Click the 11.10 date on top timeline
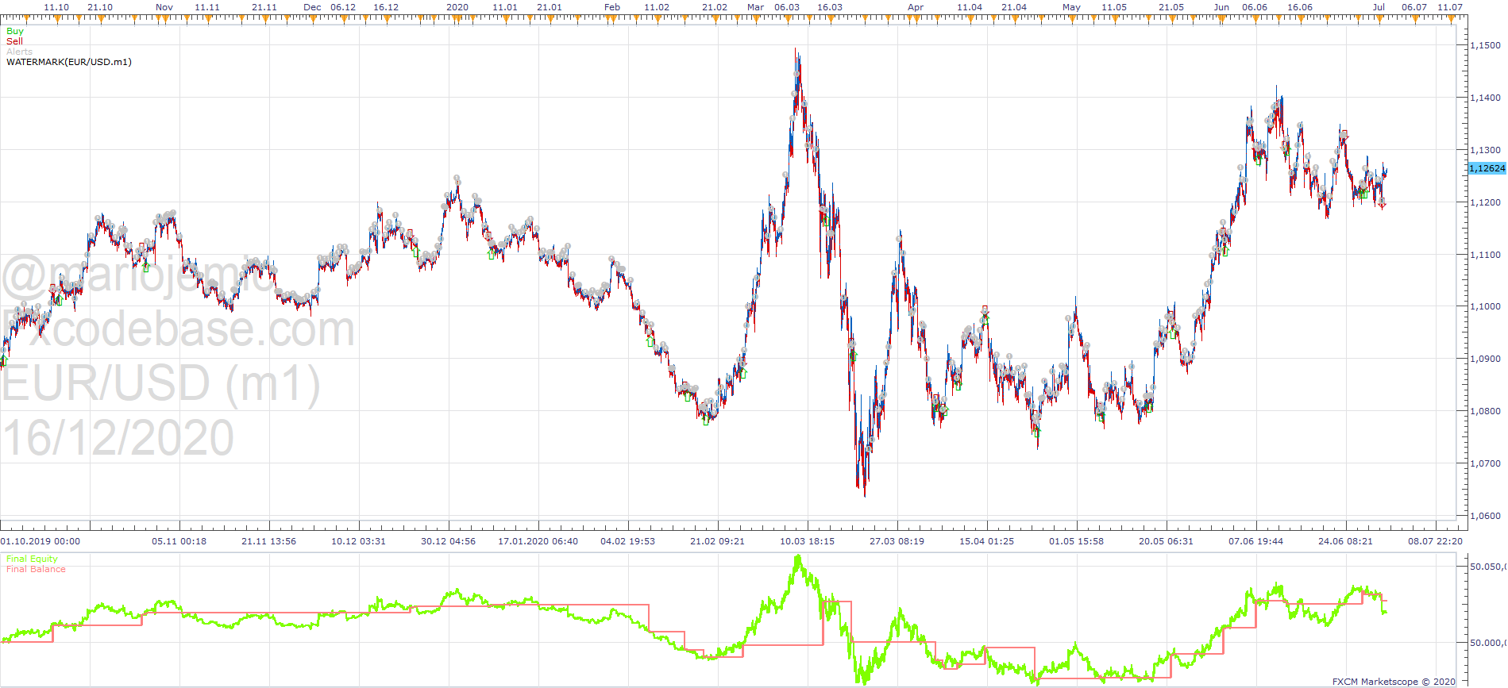 click(56, 7)
